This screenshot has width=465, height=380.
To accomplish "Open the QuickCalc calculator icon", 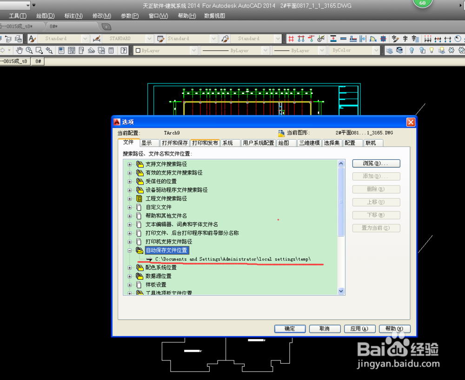I will click(x=111, y=50).
